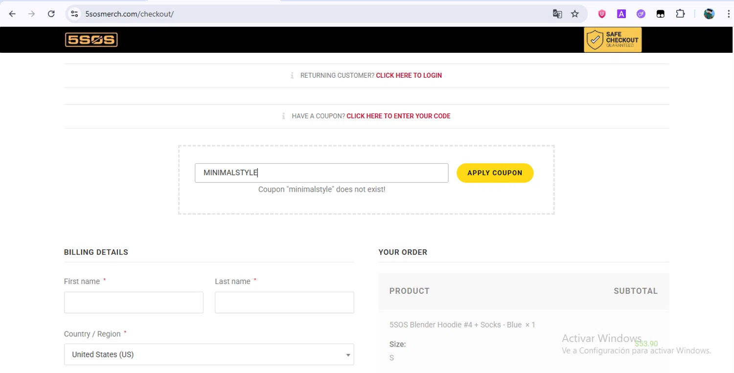Click the PRODUCT column header
The width and height of the screenshot is (734, 373).
click(x=410, y=291)
